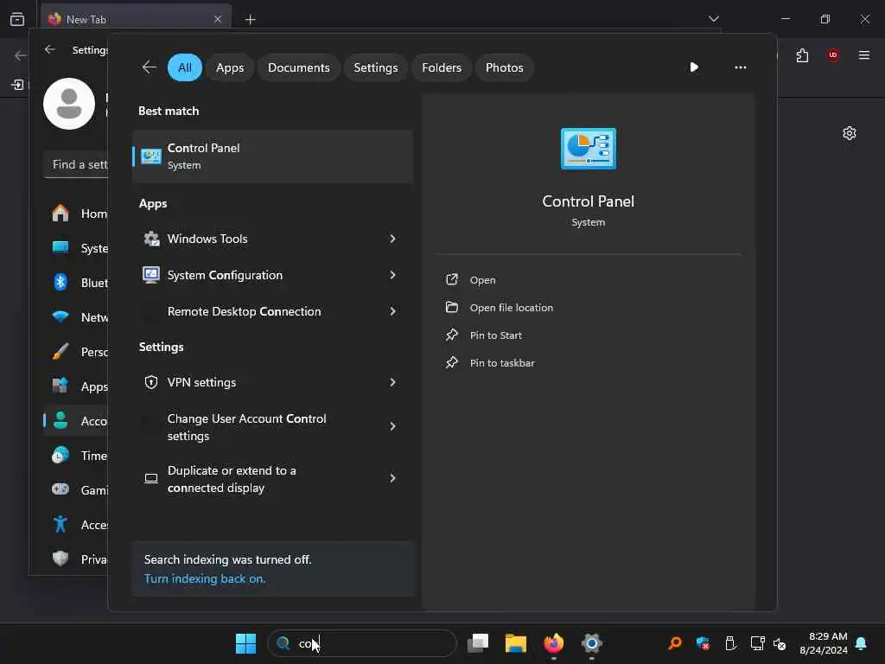Expand Duplicate or extend display chevron
The width and height of the screenshot is (885, 664).
point(393,478)
